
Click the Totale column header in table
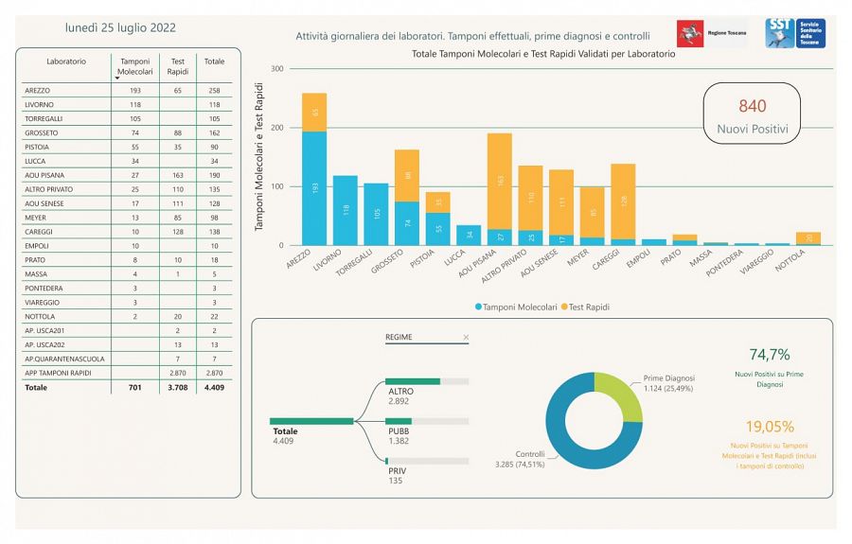click(215, 61)
